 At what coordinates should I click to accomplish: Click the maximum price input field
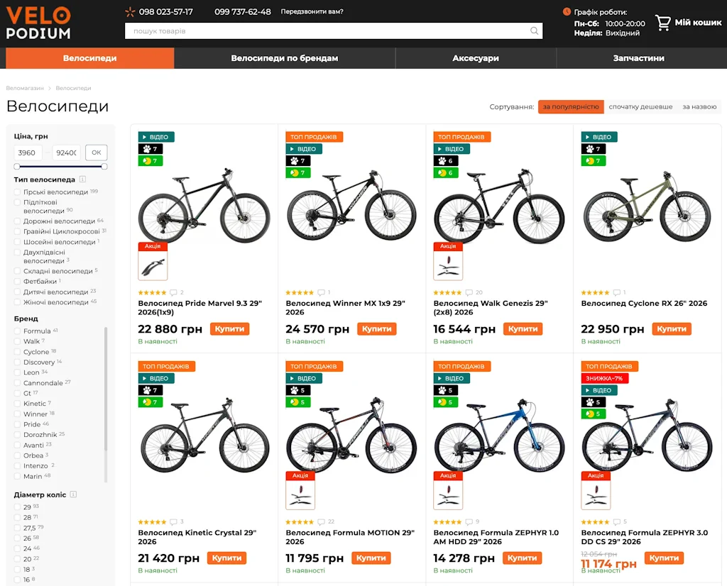point(66,153)
